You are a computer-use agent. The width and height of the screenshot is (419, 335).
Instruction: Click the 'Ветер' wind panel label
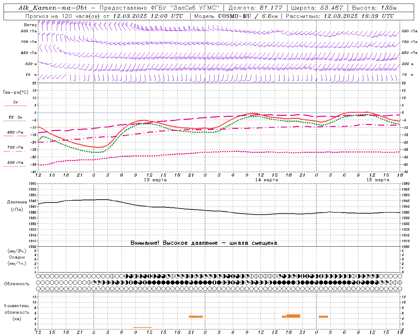tap(30, 25)
